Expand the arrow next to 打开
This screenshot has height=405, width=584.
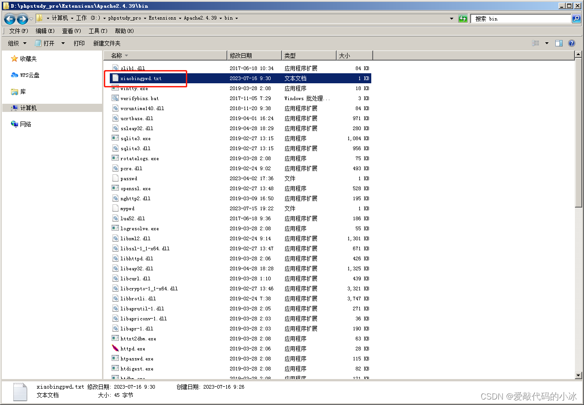pyautogui.click(x=63, y=43)
